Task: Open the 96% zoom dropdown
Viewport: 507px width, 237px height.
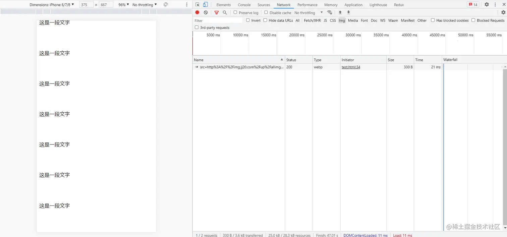Action: (124, 5)
